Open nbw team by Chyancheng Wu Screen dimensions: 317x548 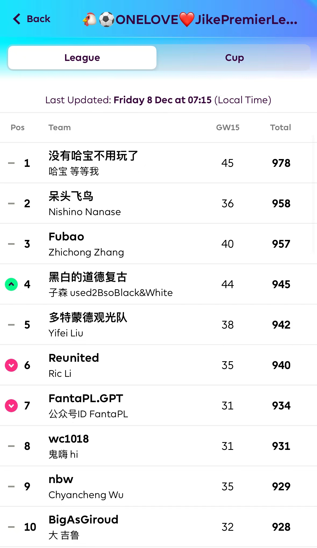[x=61, y=479]
